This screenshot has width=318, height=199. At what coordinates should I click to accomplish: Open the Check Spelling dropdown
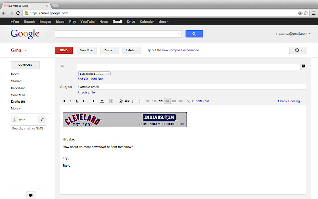[290, 101]
